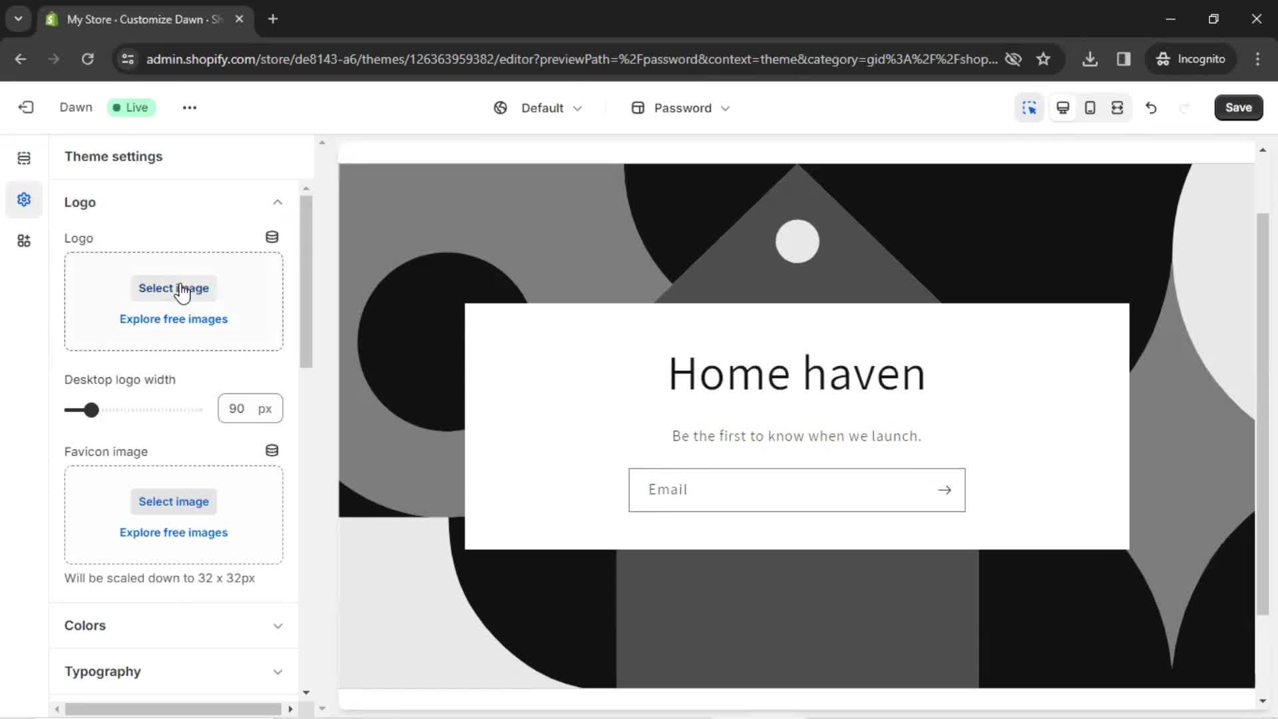1278x719 pixels.
Task: Click the undo arrow icon in toolbar
Action: (1151, 107)
